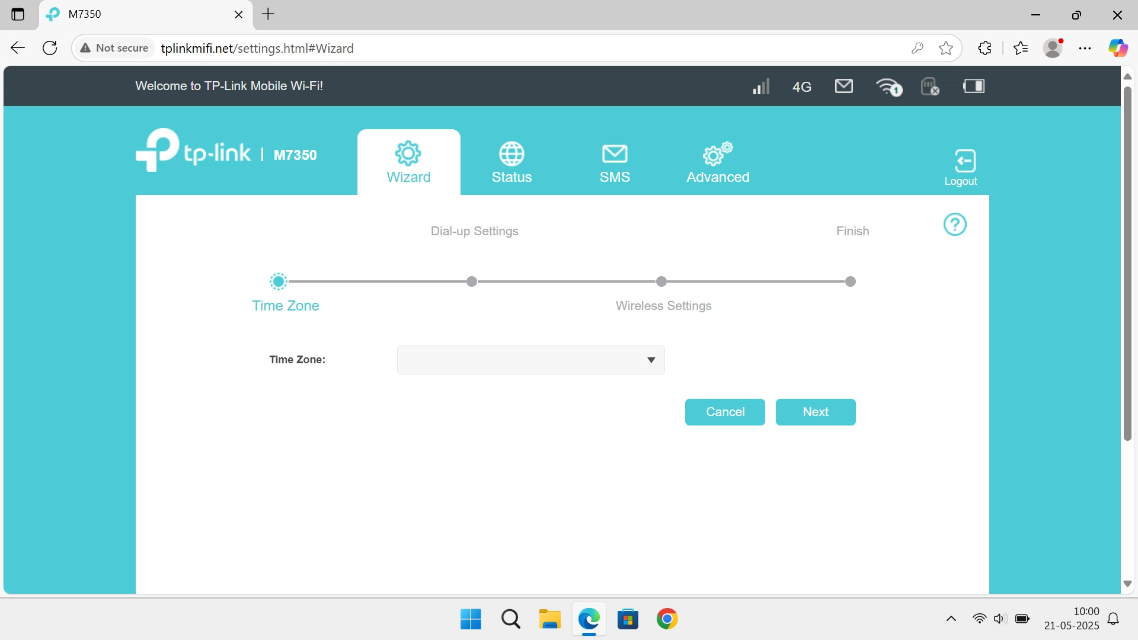Expand the browser Settings and more menu
Image resolution: width=1138 pixels, height=640 pixels.
(x=1085, y=48)
